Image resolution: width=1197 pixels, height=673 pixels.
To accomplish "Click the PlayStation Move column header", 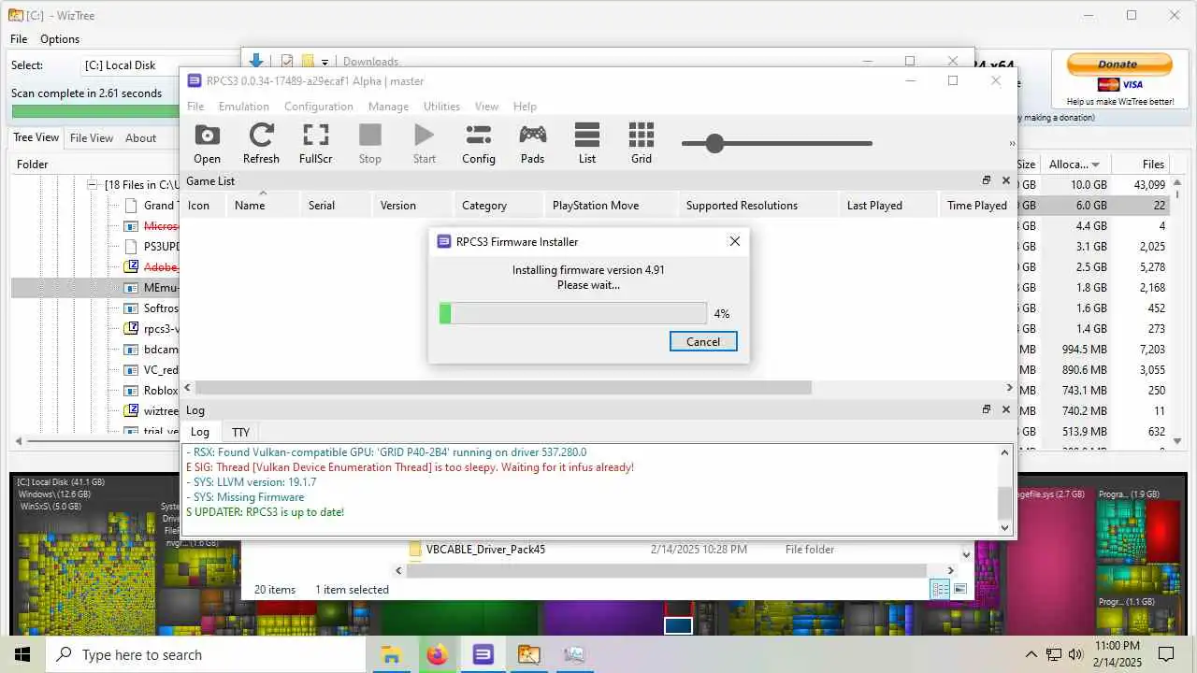I will pyautogui.click(x=611, y=205).
